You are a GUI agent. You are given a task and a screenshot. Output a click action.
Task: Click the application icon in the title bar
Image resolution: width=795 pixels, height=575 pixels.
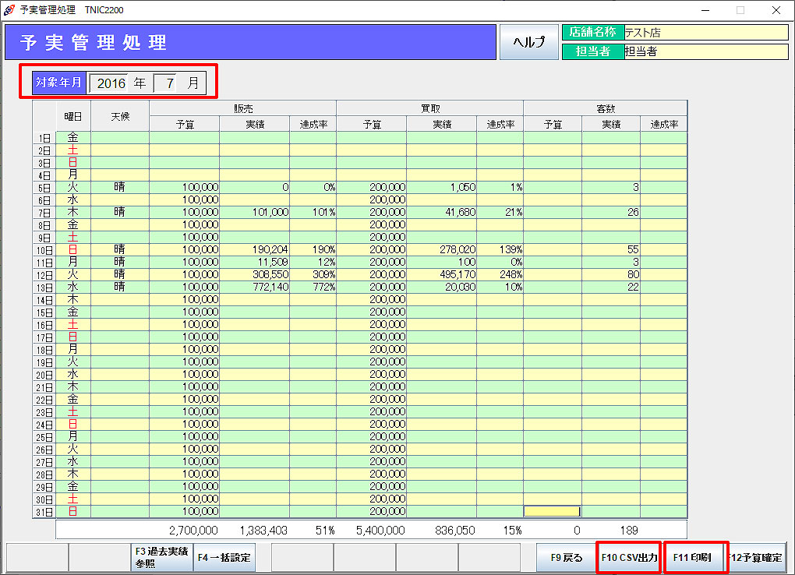9,10
